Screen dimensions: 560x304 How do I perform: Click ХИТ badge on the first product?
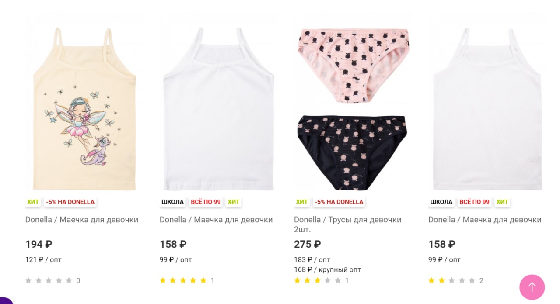click(x=33, y=202)
